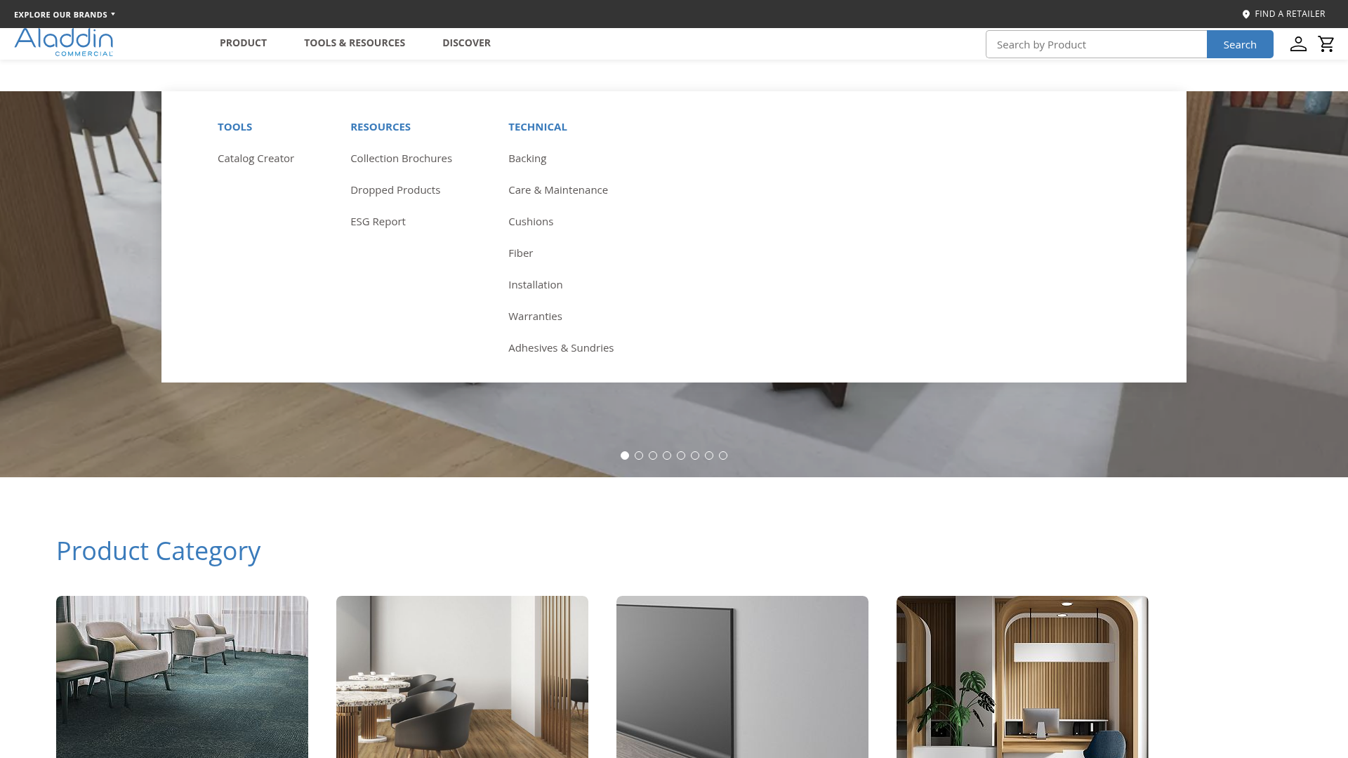
Task: Select the seventh carousel slide dot
Action: (709, 456)
